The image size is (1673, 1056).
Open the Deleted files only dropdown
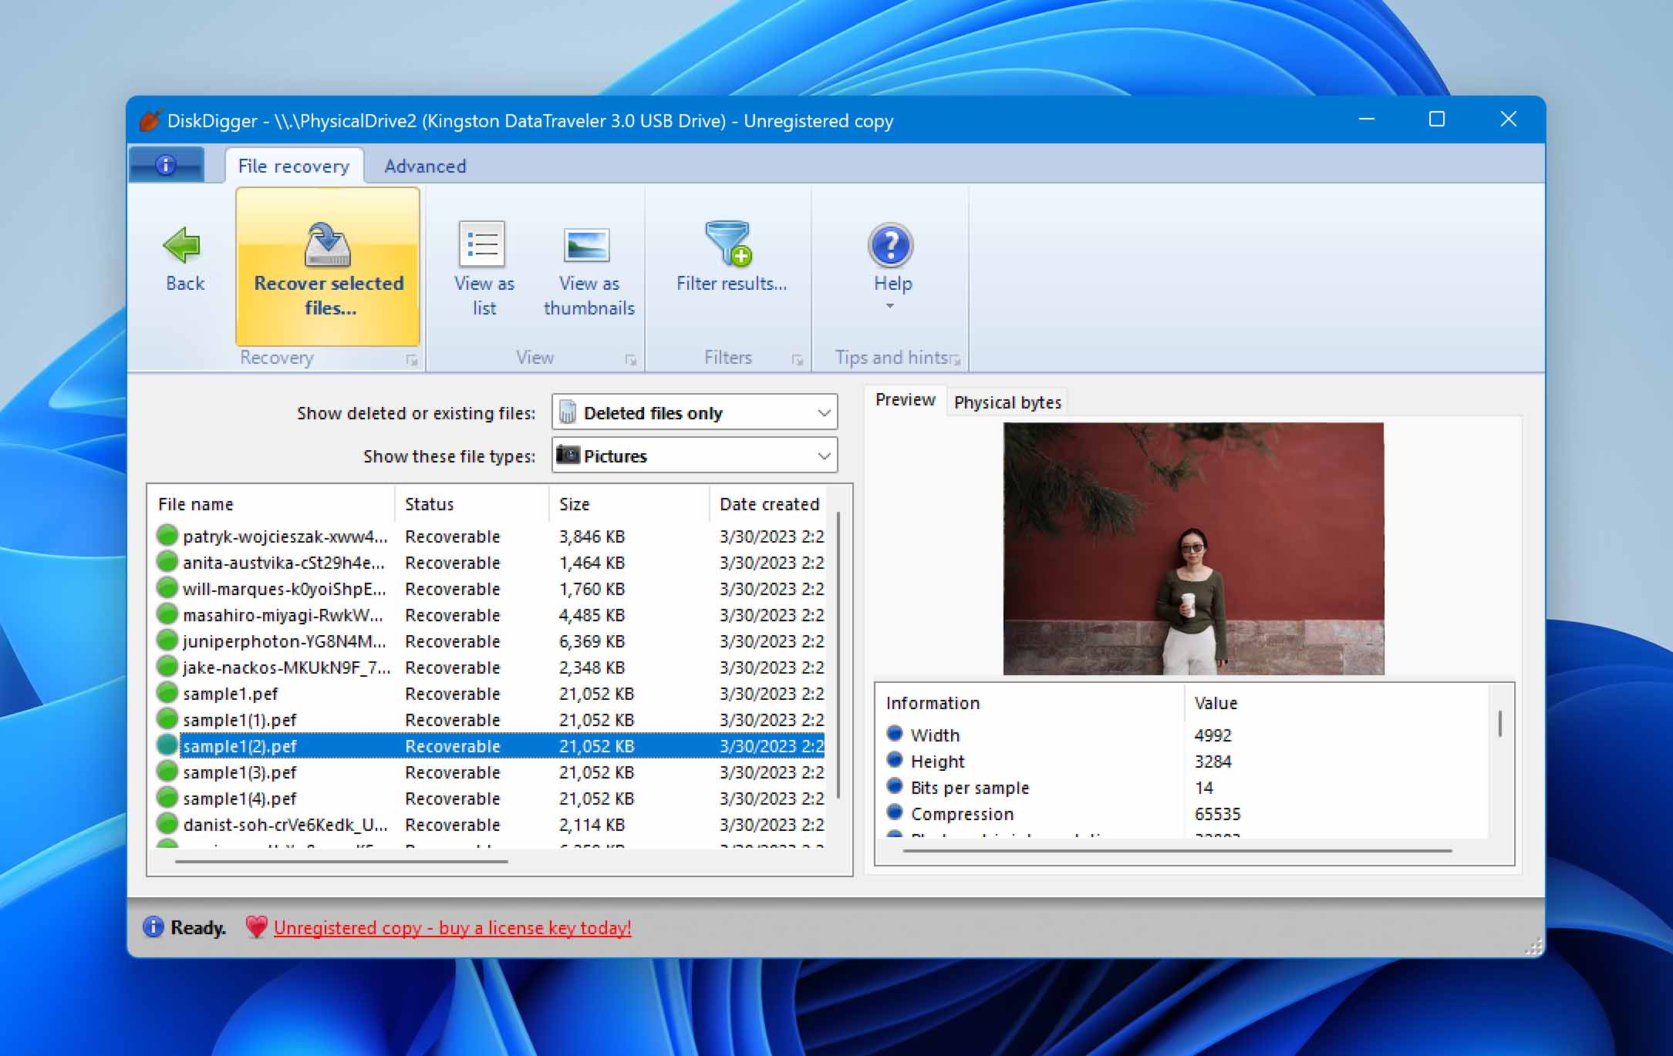coord(694,412)
